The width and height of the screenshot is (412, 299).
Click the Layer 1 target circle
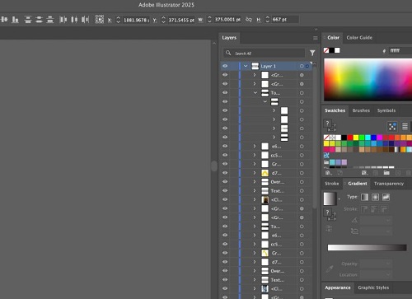pyautogui.click(x=302, y=66)
